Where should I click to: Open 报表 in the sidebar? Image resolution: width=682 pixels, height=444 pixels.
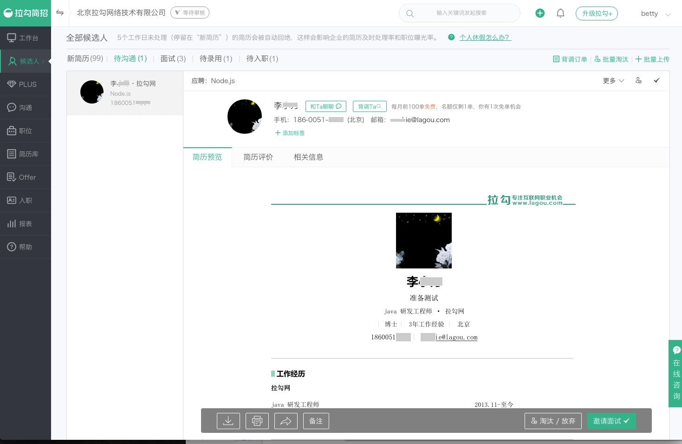[26, 224]
